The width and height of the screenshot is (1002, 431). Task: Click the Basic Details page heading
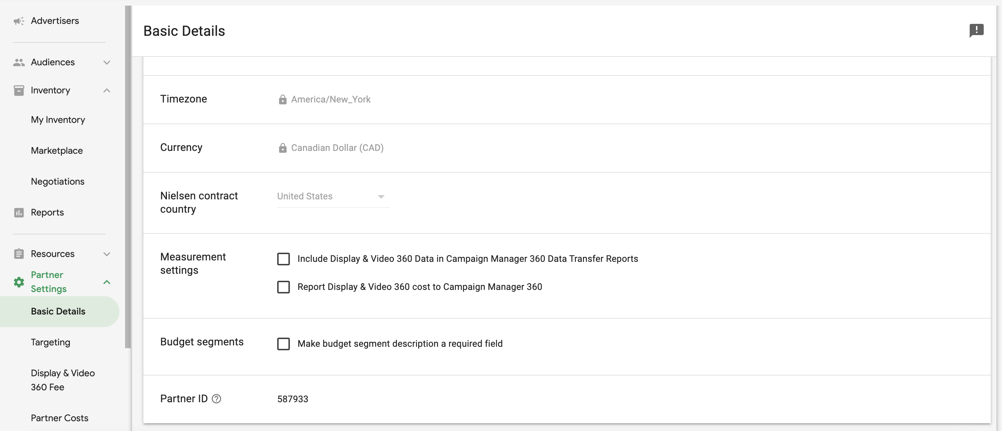[184, 31]
